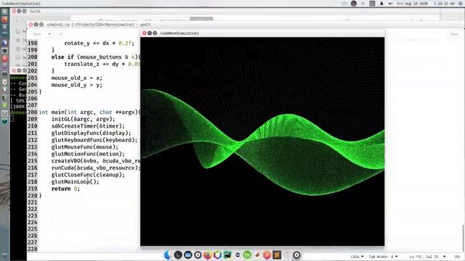Click the volume icon in the top bar
The image size is (465, 261).
pos(390,4)
